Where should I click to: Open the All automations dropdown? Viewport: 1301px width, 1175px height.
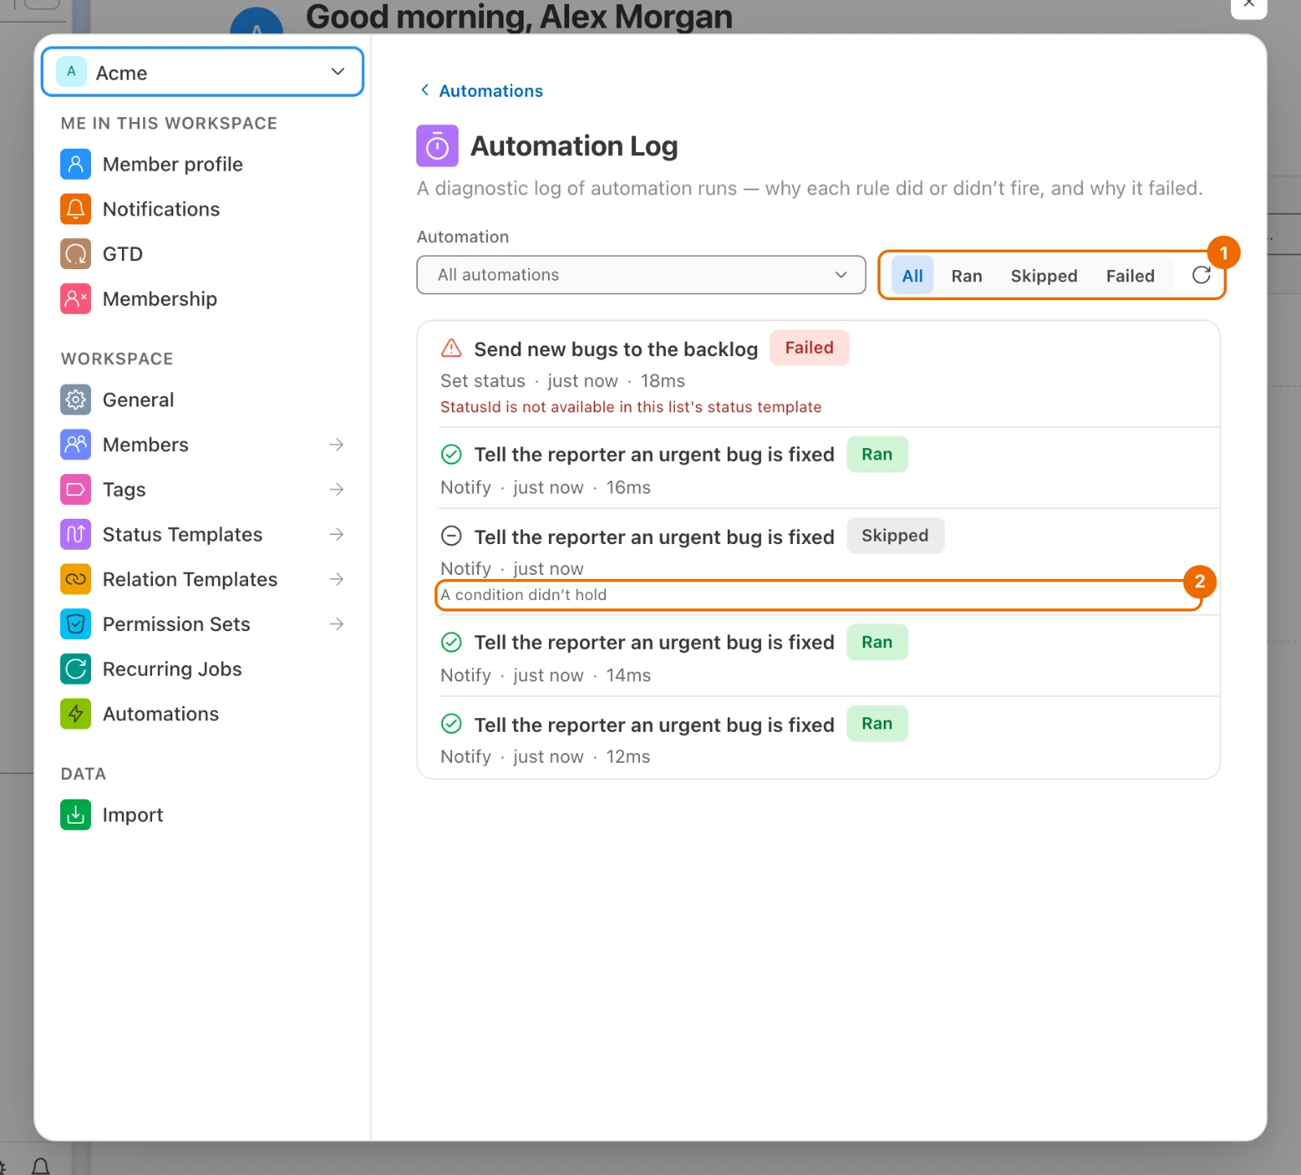(x=641, y=275)
